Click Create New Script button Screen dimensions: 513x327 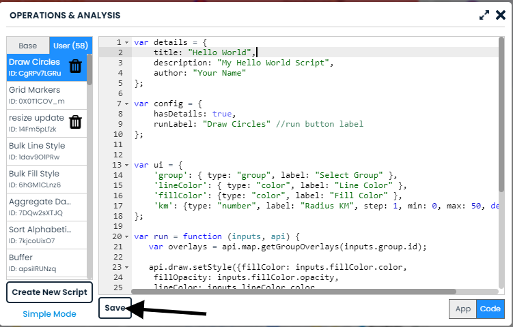[x=49, y=292]
